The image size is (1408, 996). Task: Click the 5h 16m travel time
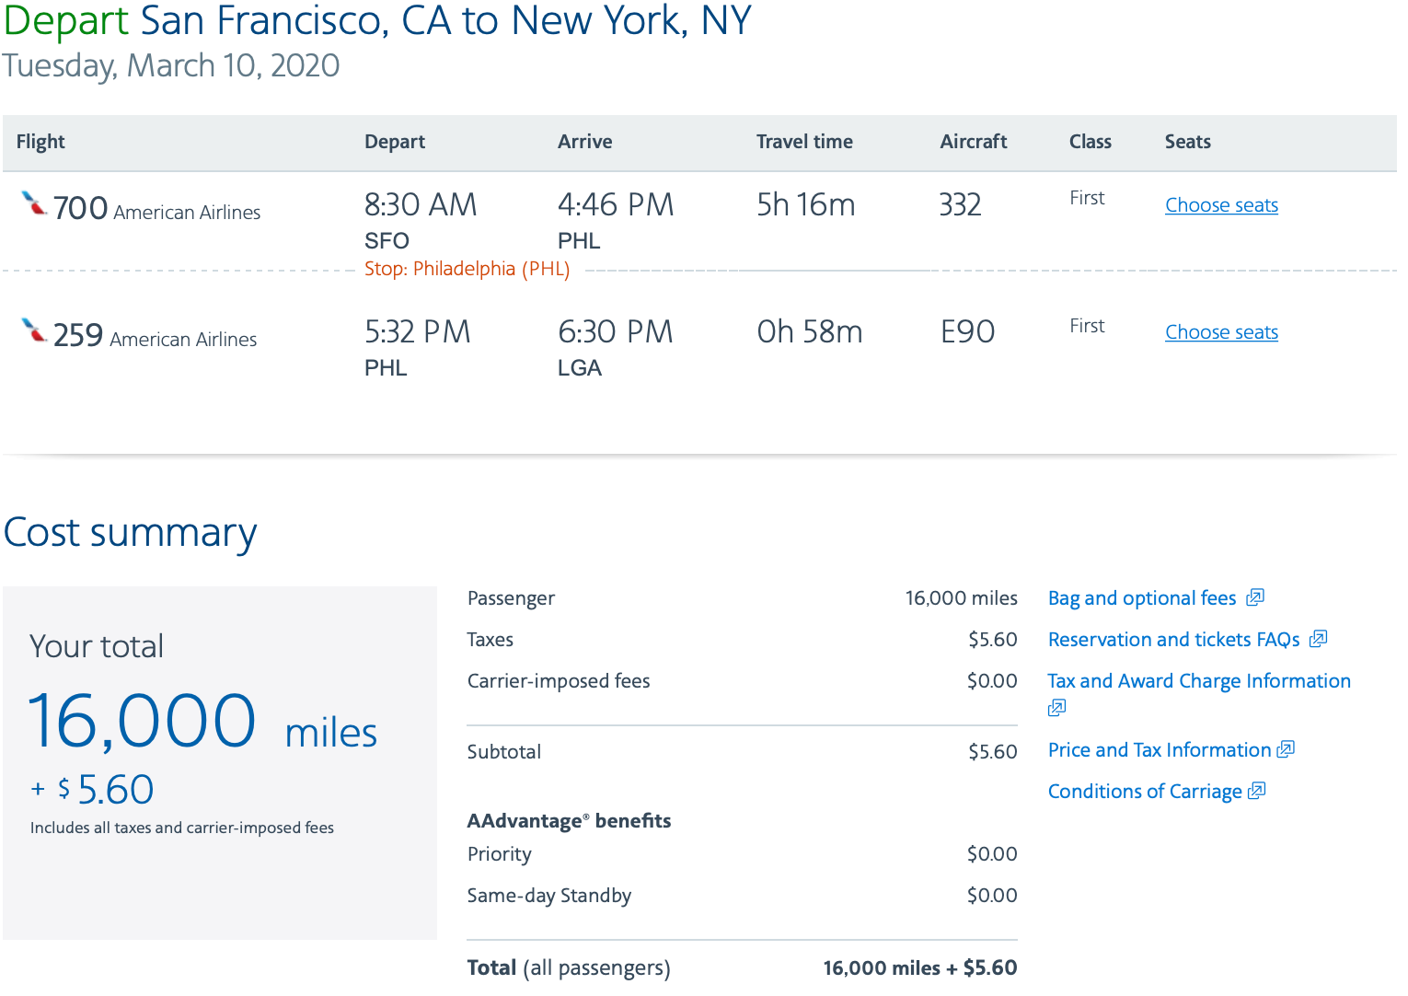(806, 204)
